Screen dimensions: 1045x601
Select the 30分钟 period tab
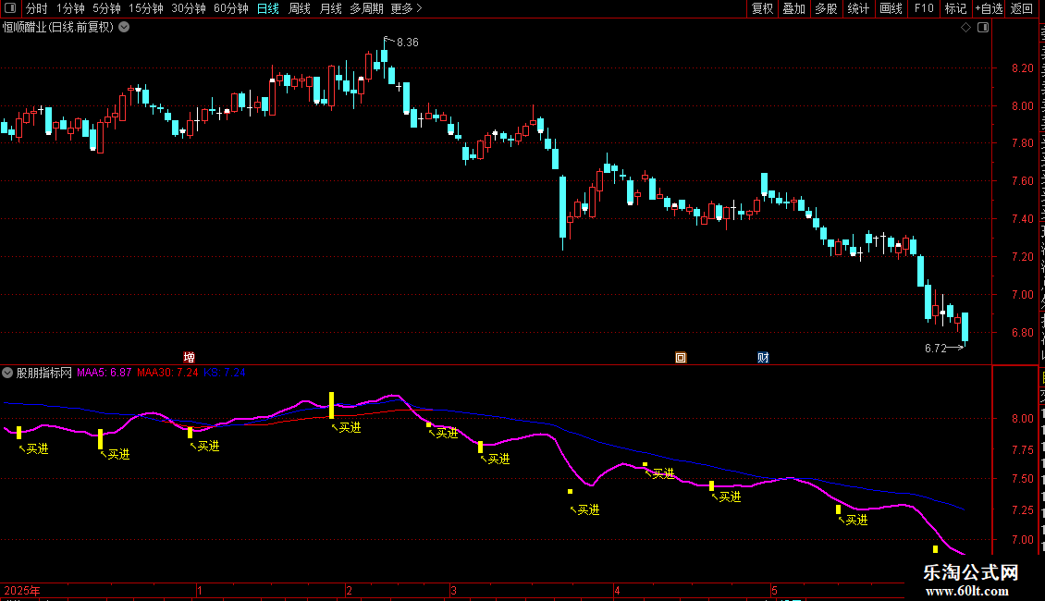coord(189,8)
